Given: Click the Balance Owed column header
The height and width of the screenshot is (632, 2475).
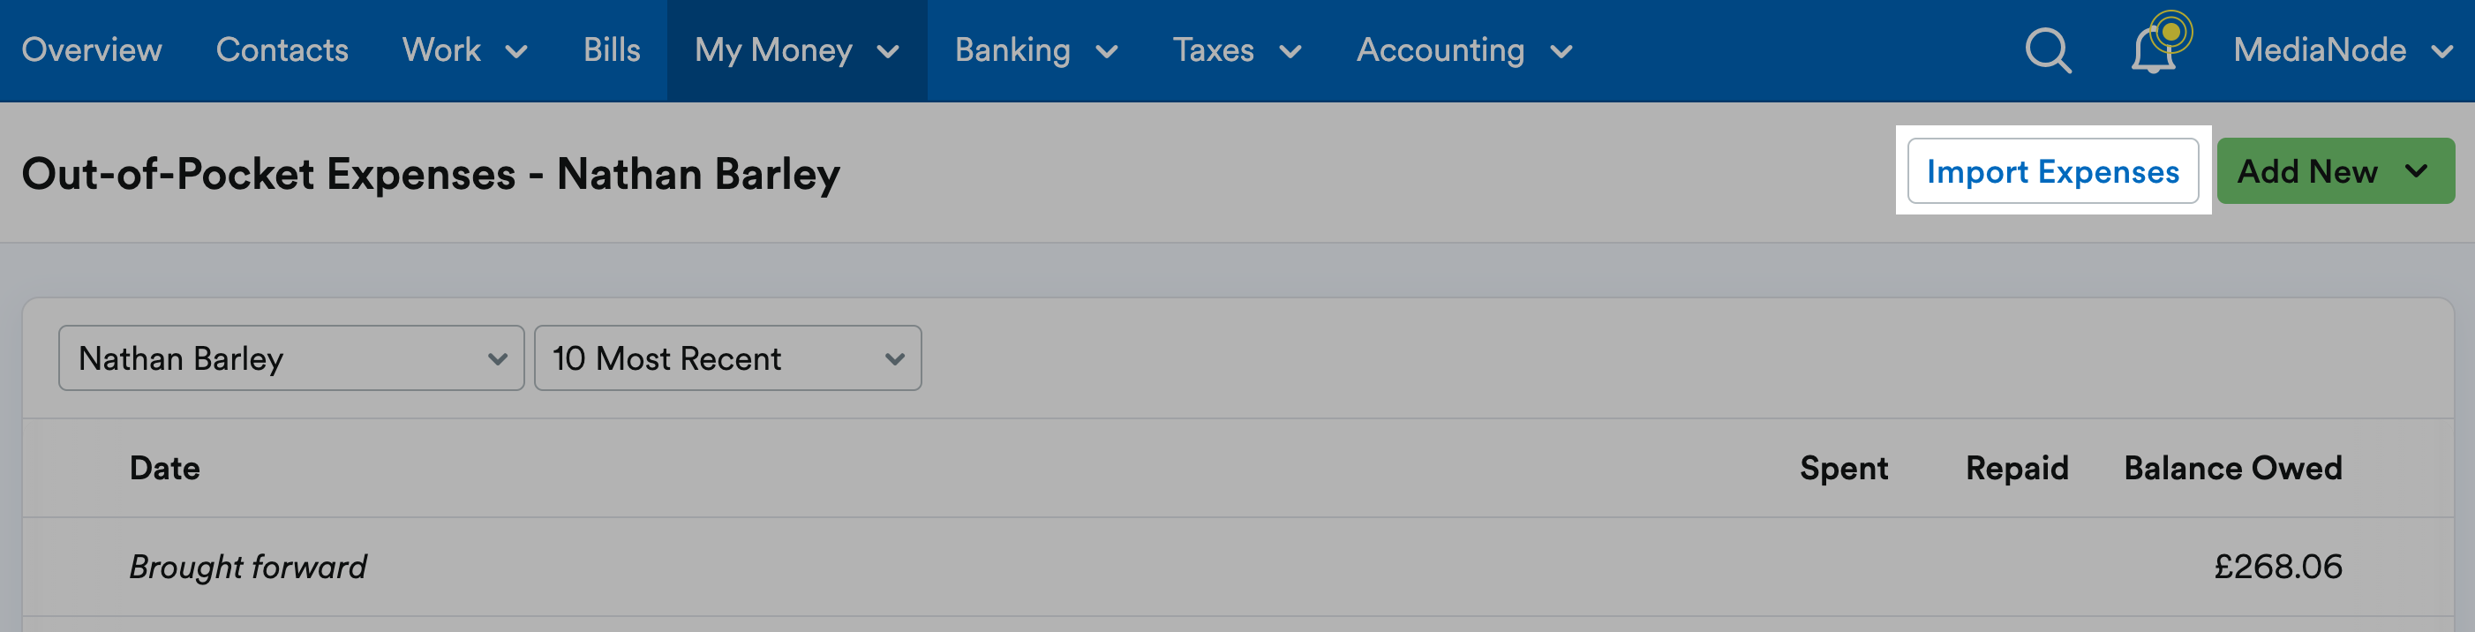Looking at the screenshot, I should click(2231, 468).
